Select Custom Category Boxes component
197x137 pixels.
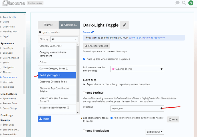coord(57,68)
